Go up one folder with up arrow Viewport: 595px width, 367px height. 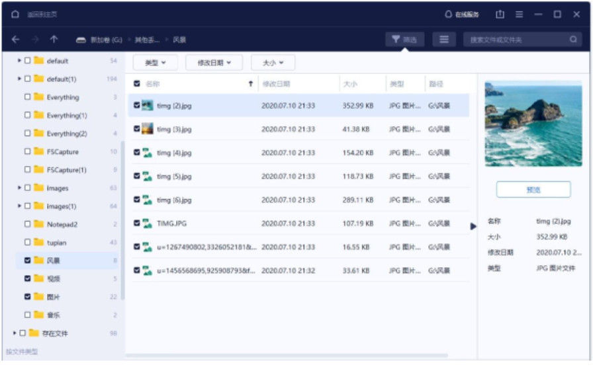(x=54, y=40)
